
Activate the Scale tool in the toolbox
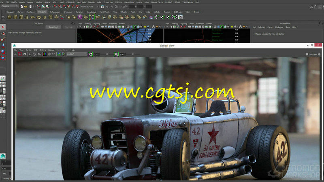point(3,58)
